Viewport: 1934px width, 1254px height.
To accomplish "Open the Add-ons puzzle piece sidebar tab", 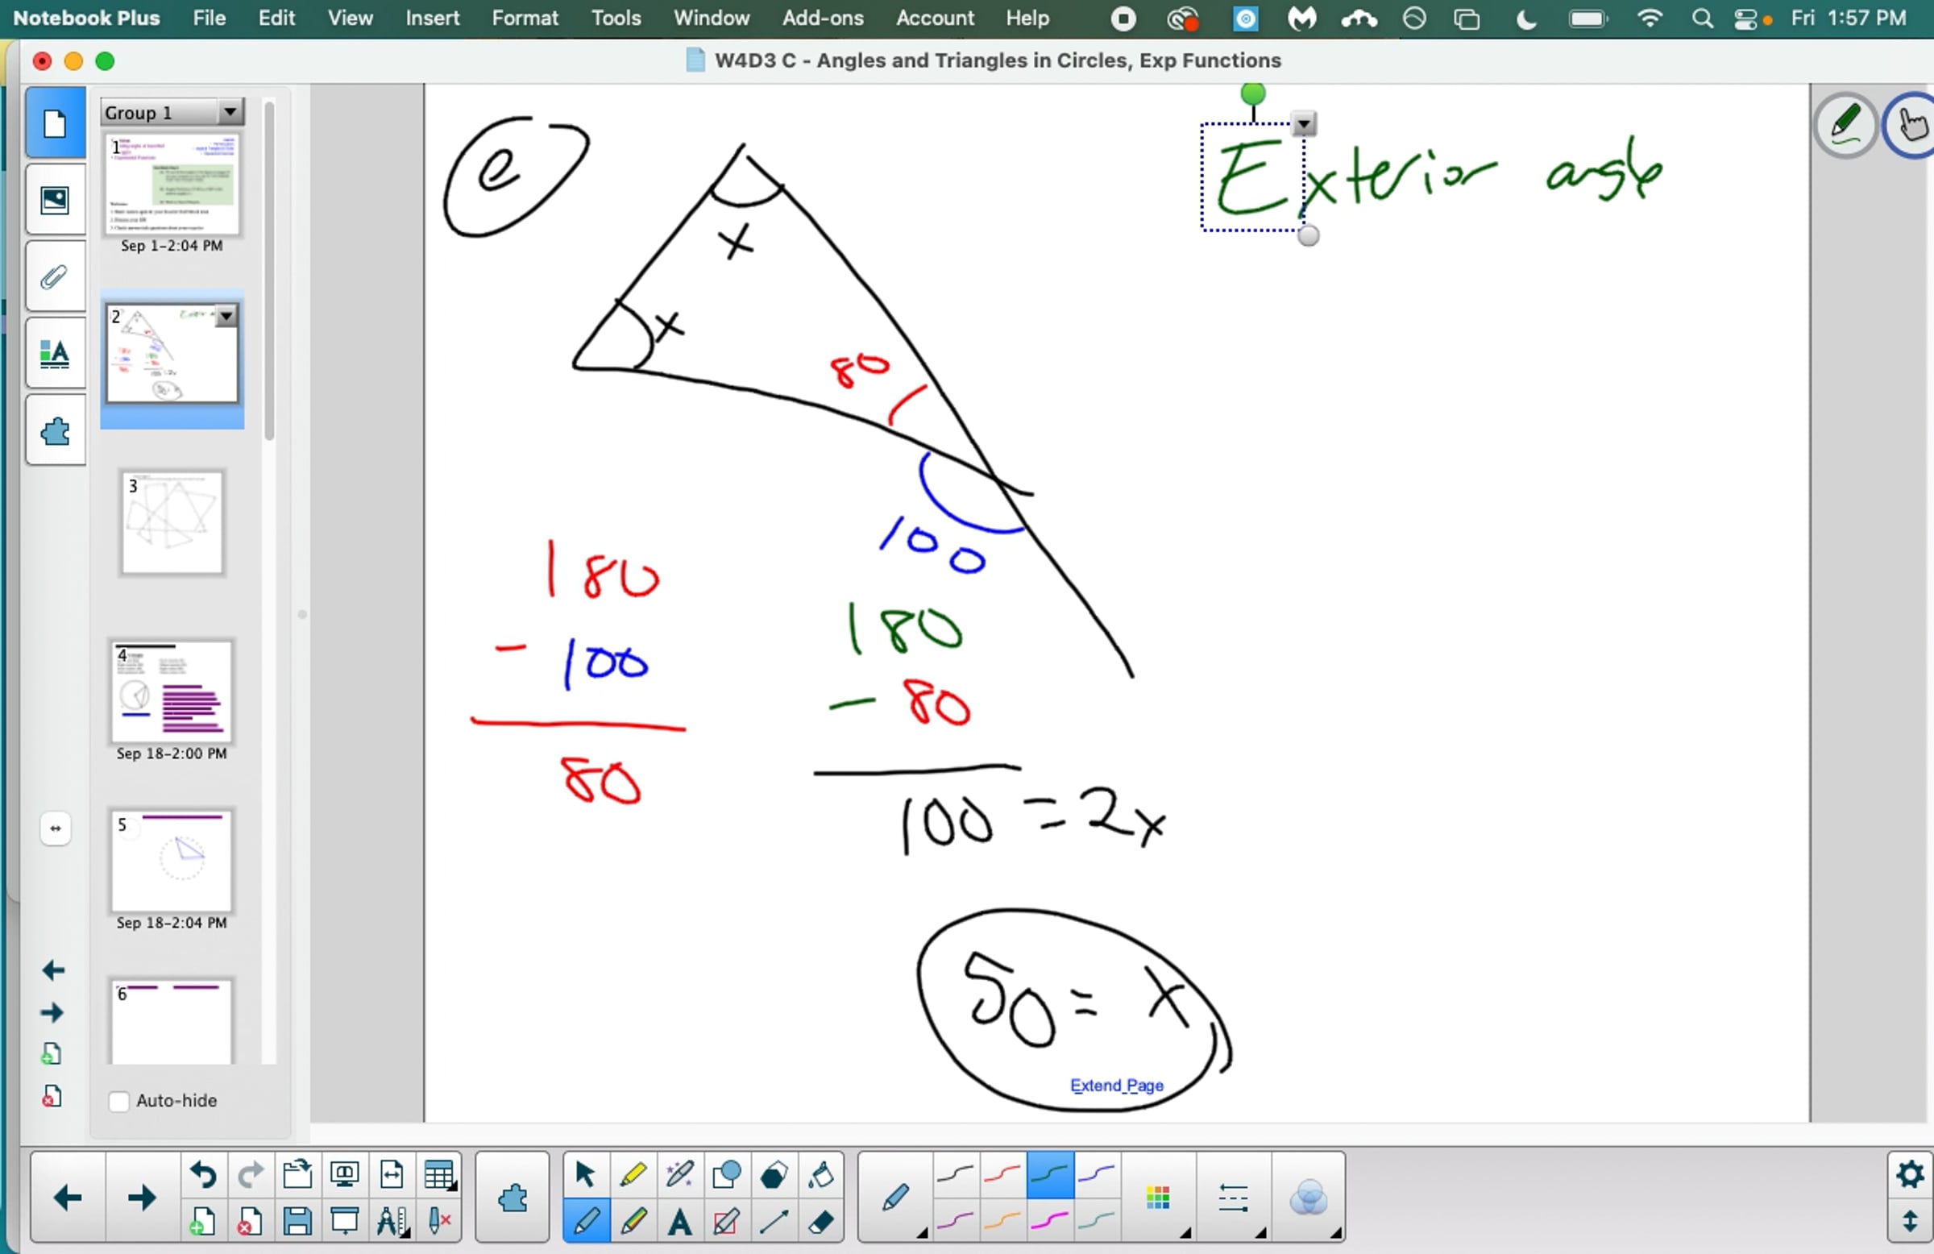I will pos(55,430).
